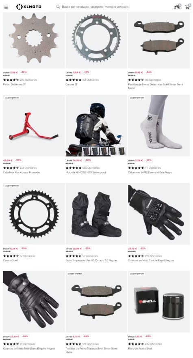Open Guantes de Moto Course Rapid Negros
This screenshot has height=358, width=193.
click(x=151, y=260)
